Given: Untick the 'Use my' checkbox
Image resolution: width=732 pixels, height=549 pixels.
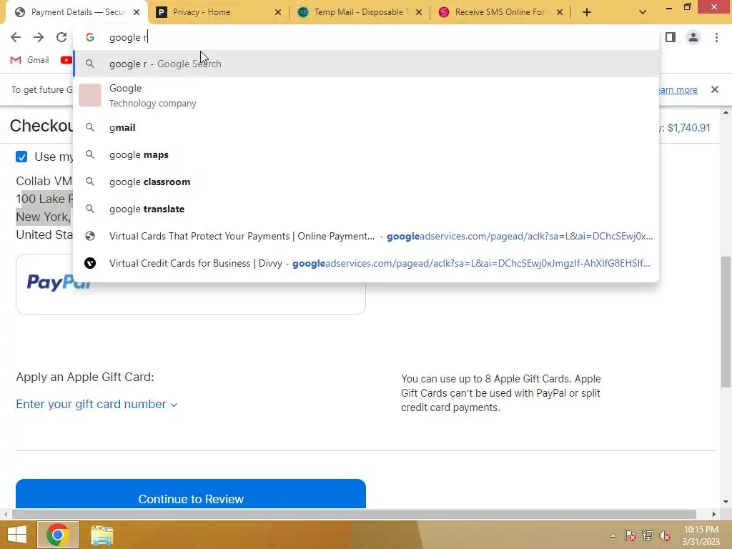Looking at the screenshot, I should click(x=21, y=157).
